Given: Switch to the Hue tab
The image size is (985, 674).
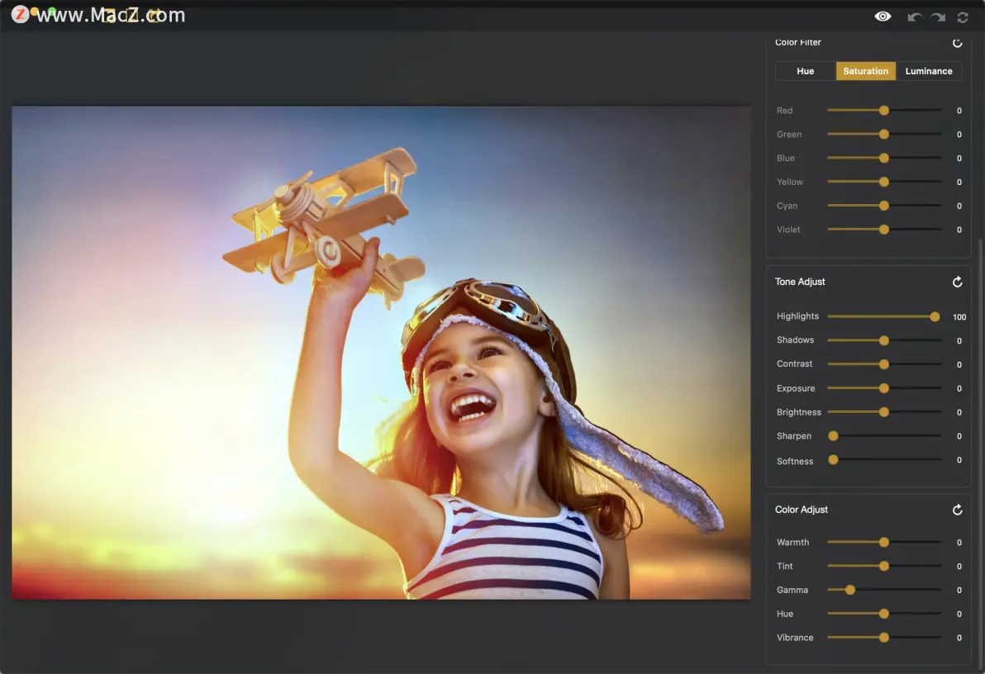Looking at the screenshot, I should pos(805,71).
